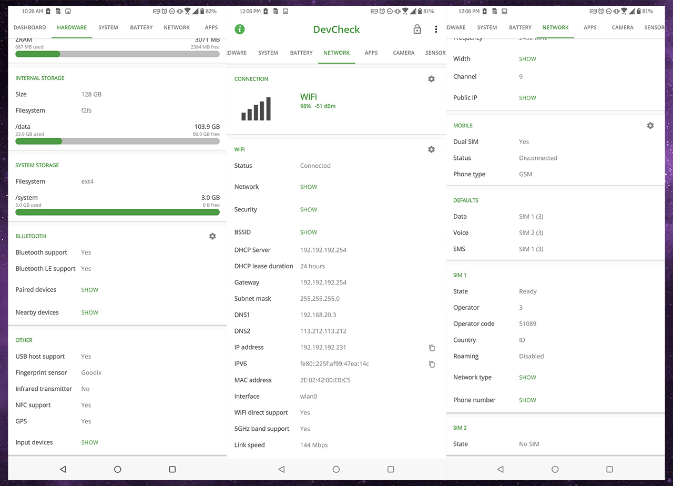Show the Public IP address
The image size is (673, 486).
[527, 98]
